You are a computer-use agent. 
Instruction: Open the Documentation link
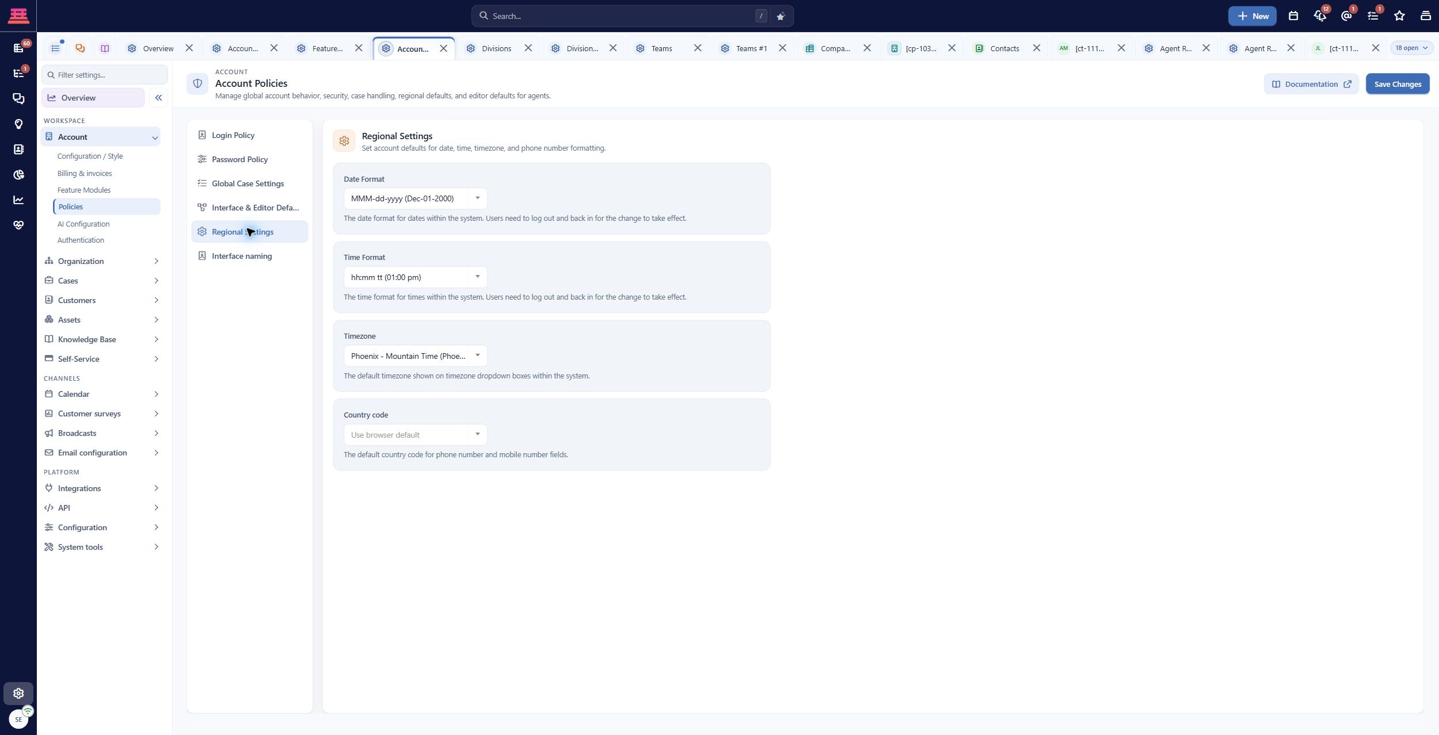(1311, 84)
